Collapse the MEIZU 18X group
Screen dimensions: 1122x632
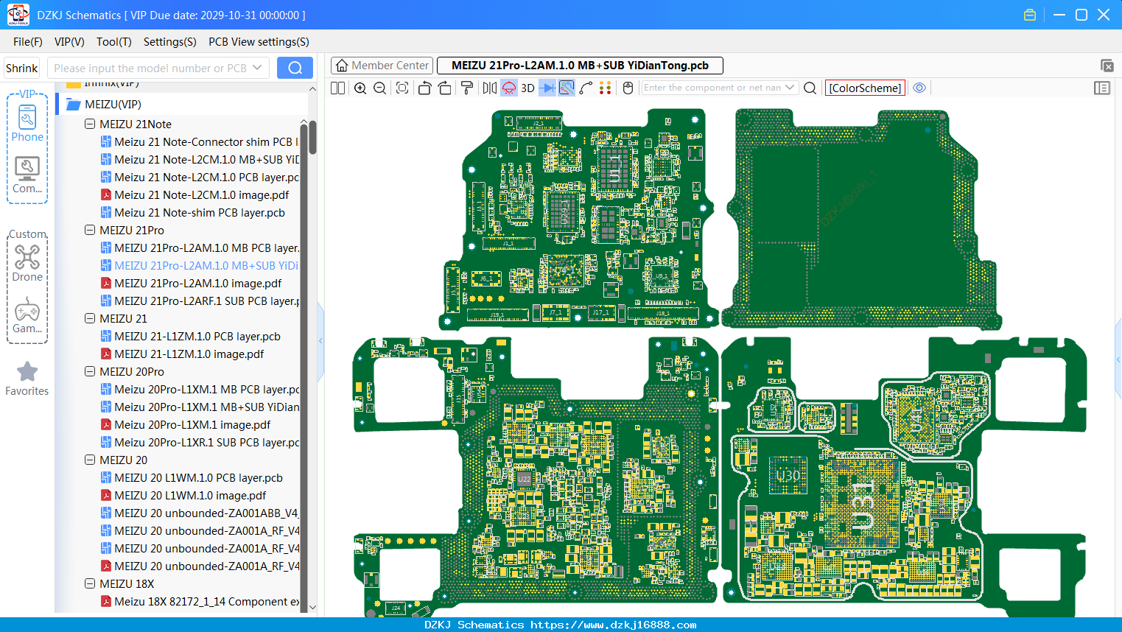coord(90,584)
